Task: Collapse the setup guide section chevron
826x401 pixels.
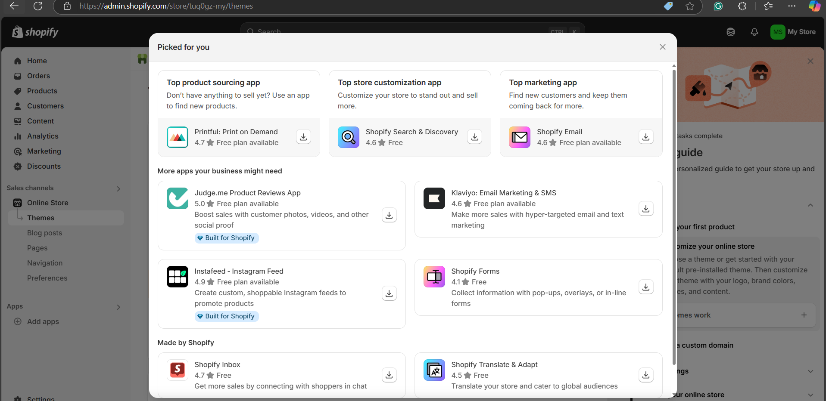Action: point(810,205)
